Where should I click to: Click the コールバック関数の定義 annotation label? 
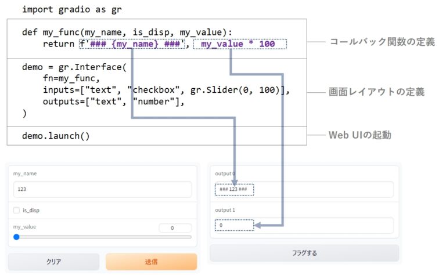(382, 42)
